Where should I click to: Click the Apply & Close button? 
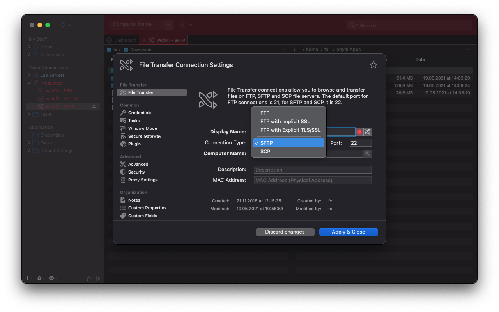point(348,232)
